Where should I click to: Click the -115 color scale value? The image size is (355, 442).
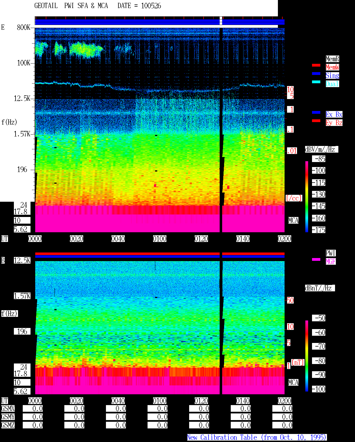(319, 183)
